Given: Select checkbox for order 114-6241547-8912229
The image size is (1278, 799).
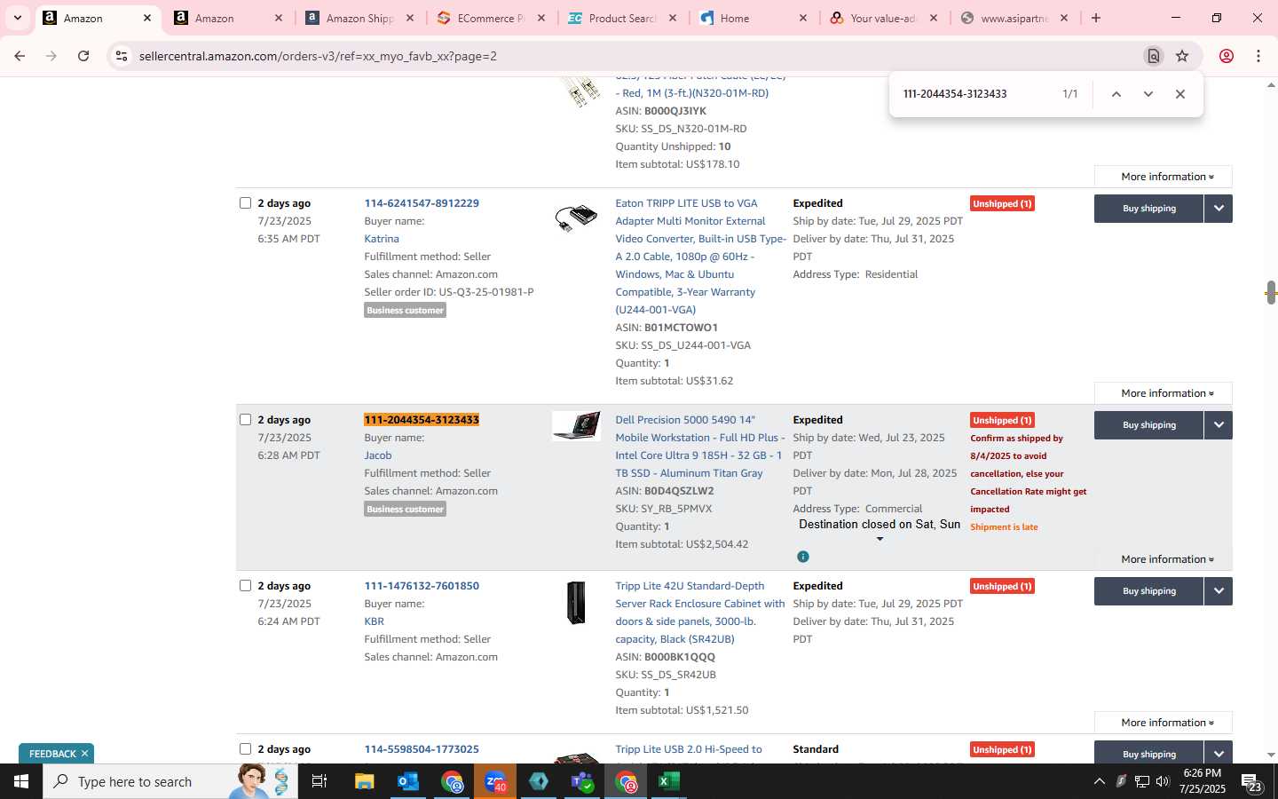Looking at the screenshot, I should tap(246, 203).
